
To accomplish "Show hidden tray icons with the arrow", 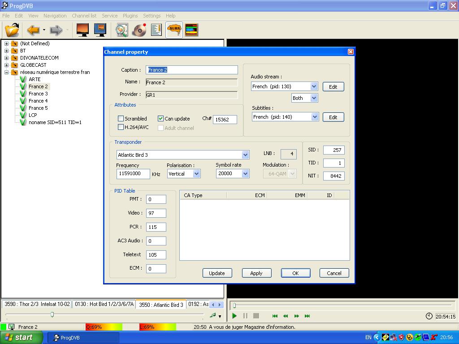I will pyautogui.click(x=377, y=338).
